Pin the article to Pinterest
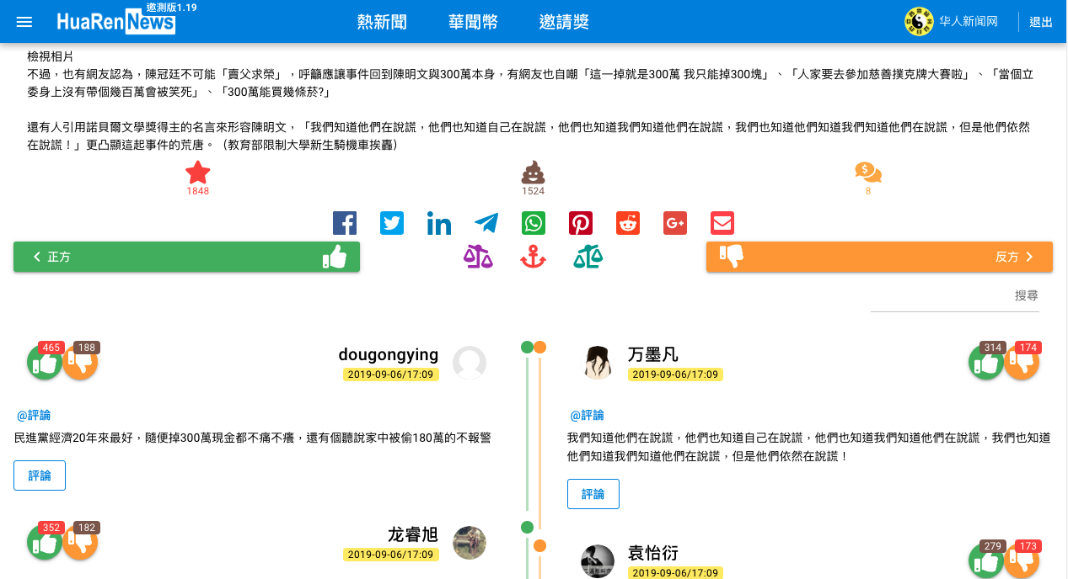 tap(580, 223)
